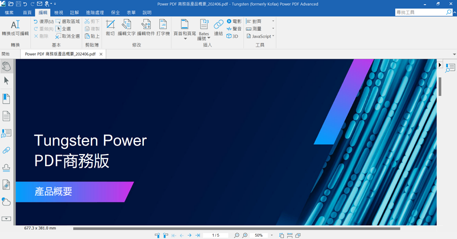Go to the next page arrow
Viewport: 457px width, 239px height.
190,235
